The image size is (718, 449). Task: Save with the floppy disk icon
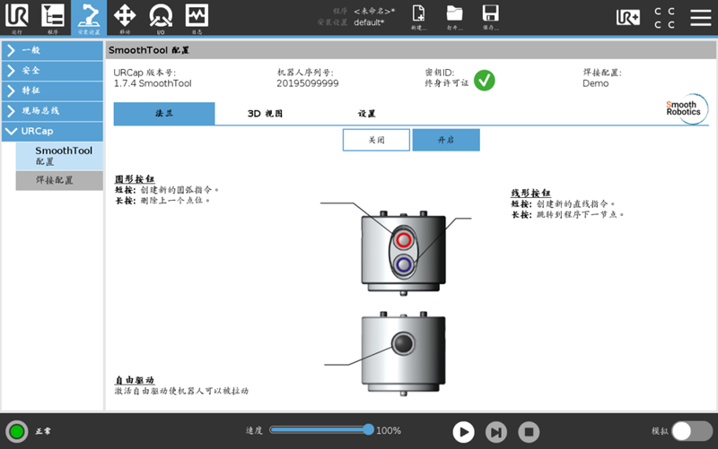pyautogui.click(x=490, y=17)
